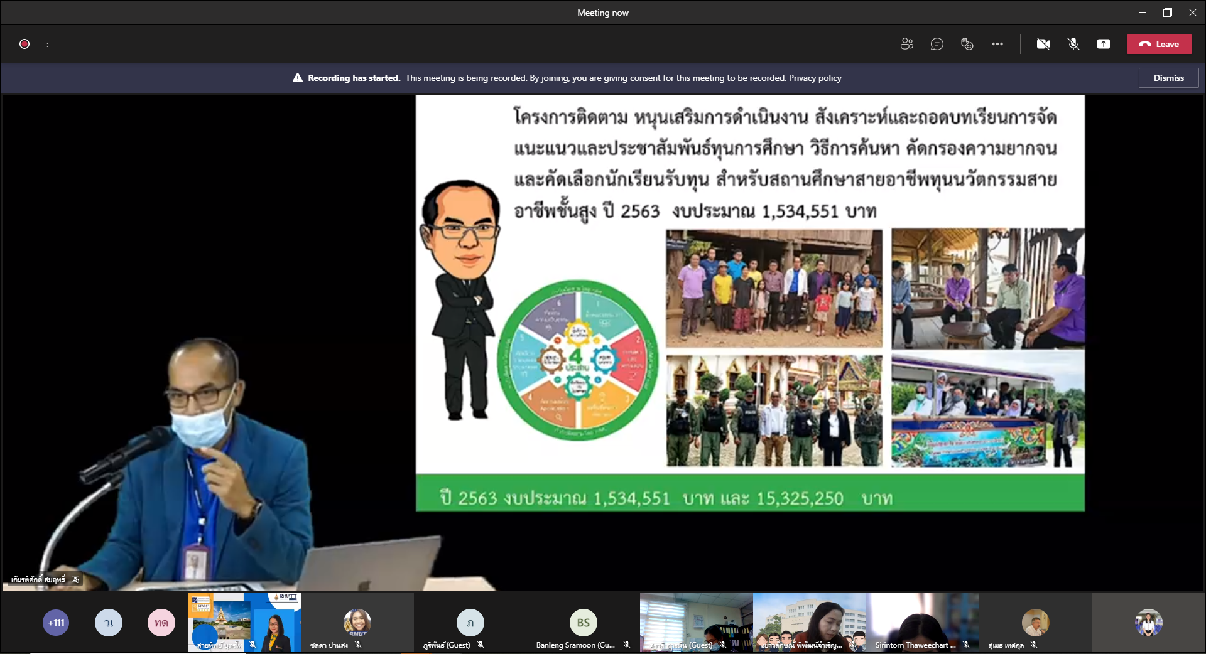1206x654 pixels.
Task: Select Sirintorn Thaweechart's video tile
Action: click(922, 621)
